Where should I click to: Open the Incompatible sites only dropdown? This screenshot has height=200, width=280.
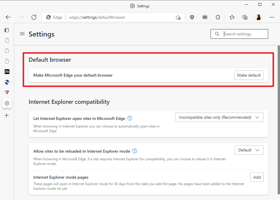pyautogui.click(x=219, y=117)
